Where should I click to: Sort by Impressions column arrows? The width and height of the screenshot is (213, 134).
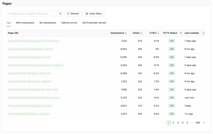(126, 33)
